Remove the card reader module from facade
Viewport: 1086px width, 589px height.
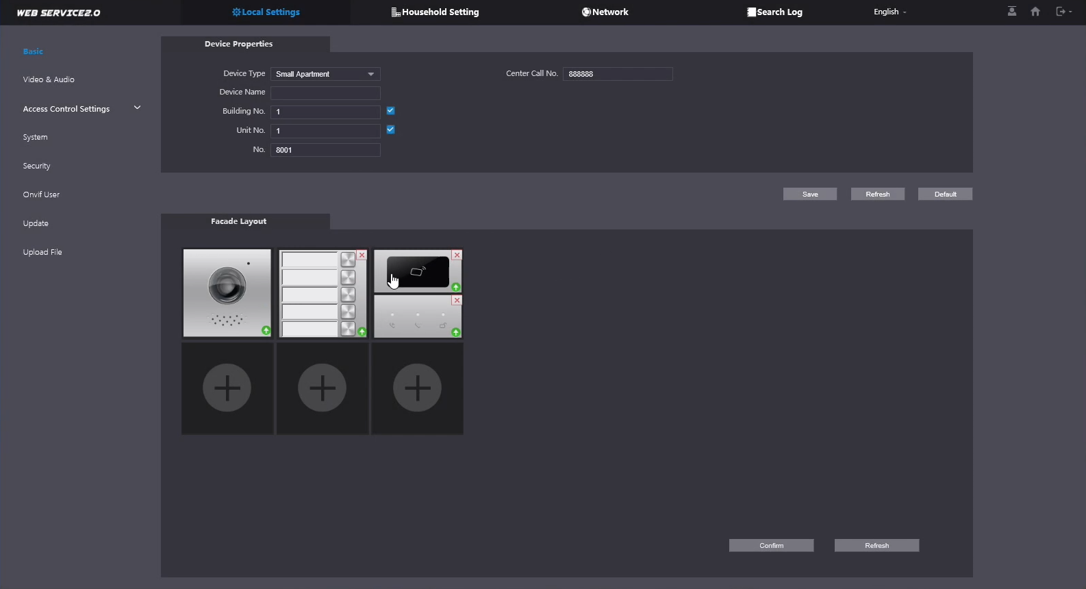click(457, 255)
